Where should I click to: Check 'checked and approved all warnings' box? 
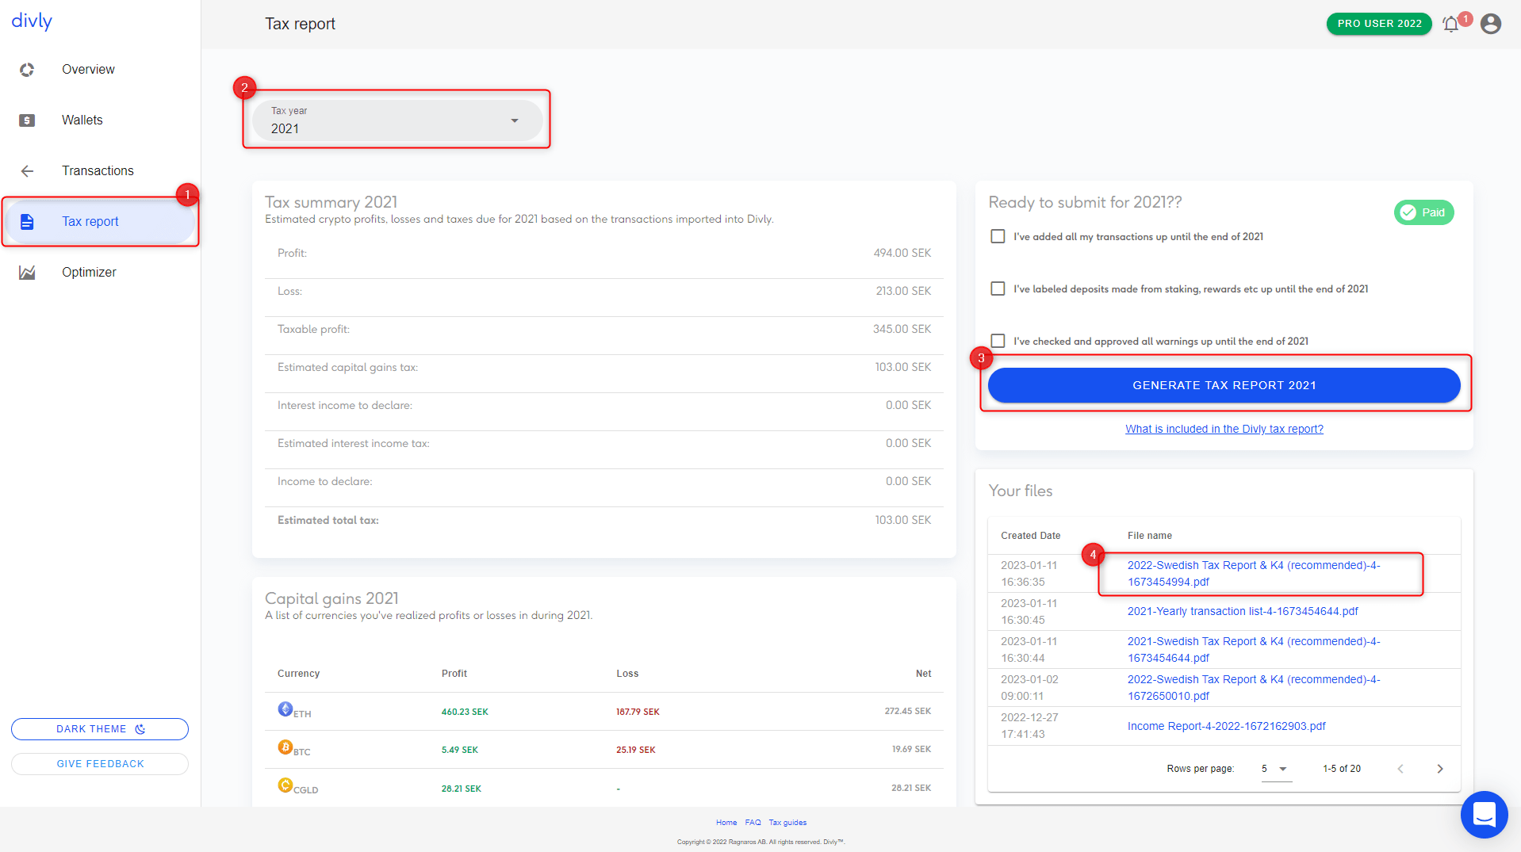(x=998, y=341)
